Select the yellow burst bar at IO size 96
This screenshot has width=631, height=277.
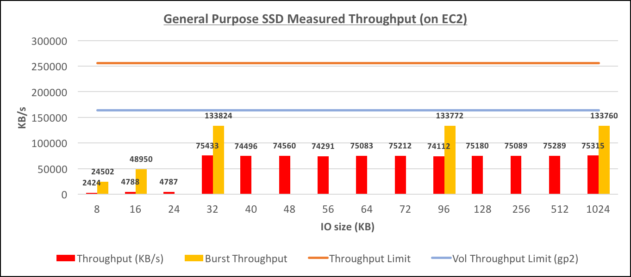450,160
